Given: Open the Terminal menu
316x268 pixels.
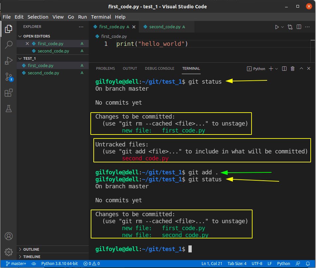Looking at the screenshot, I should coord(101,17).
